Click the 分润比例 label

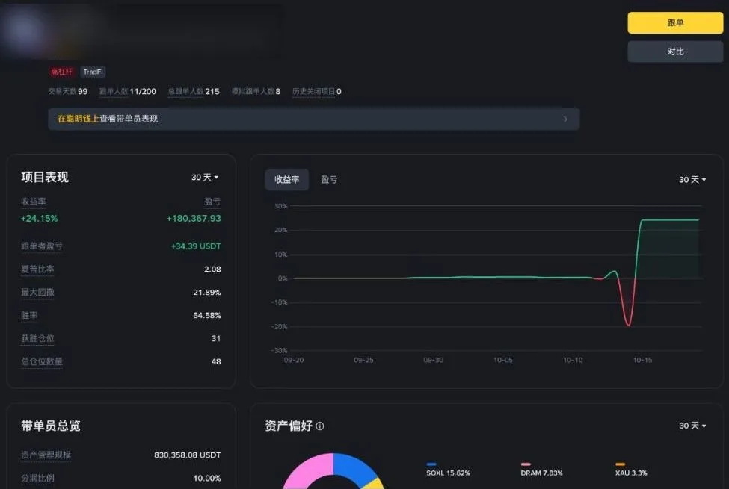(37, 478)
